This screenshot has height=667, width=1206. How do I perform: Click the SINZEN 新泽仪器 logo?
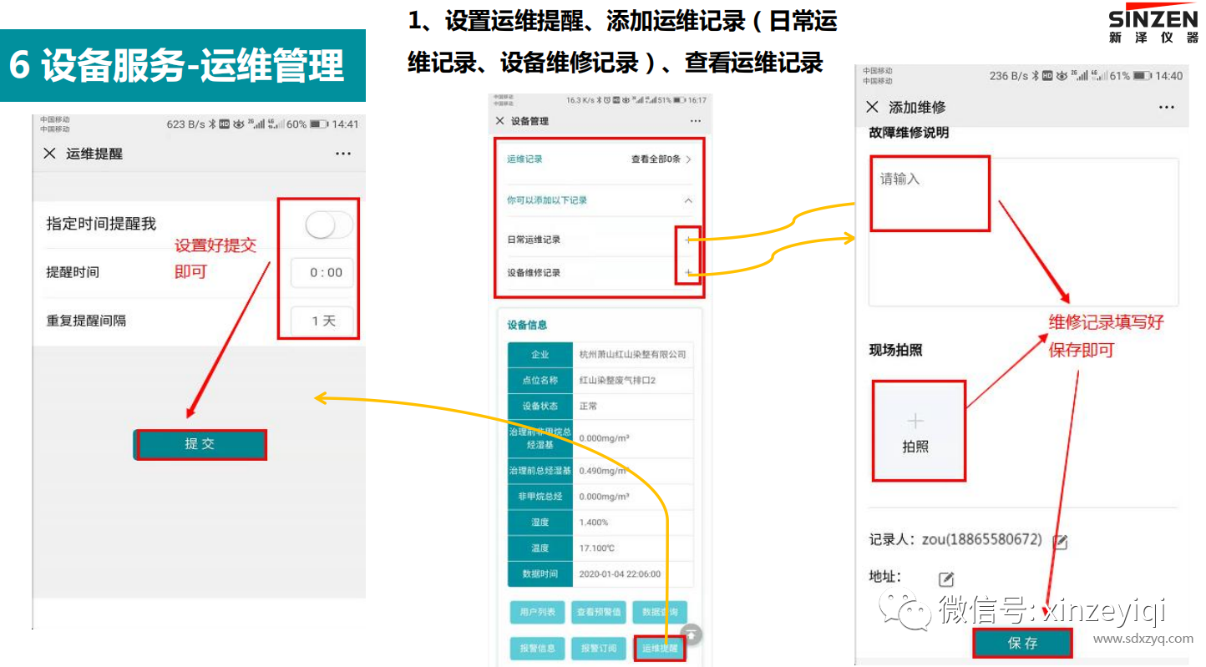1152,25
